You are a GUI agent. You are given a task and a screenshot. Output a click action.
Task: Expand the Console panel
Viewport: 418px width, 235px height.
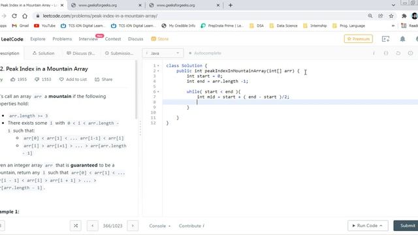(x=159, y=226)
